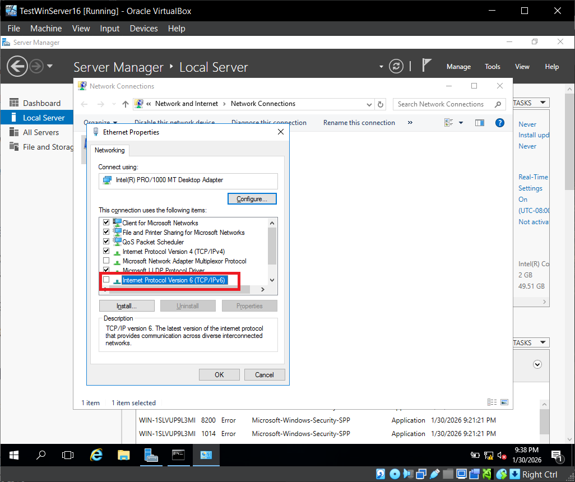Viewport: 575px width, 482px height.
Task: Uncheck Internet Protocol Version 4 (TCP/IPv4)
Action: pyautogui.click(x=106, y=252)
